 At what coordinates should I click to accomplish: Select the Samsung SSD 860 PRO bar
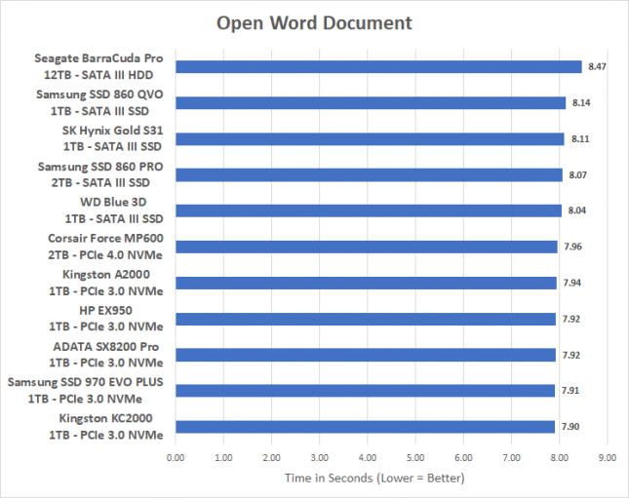tap(369, 175)
